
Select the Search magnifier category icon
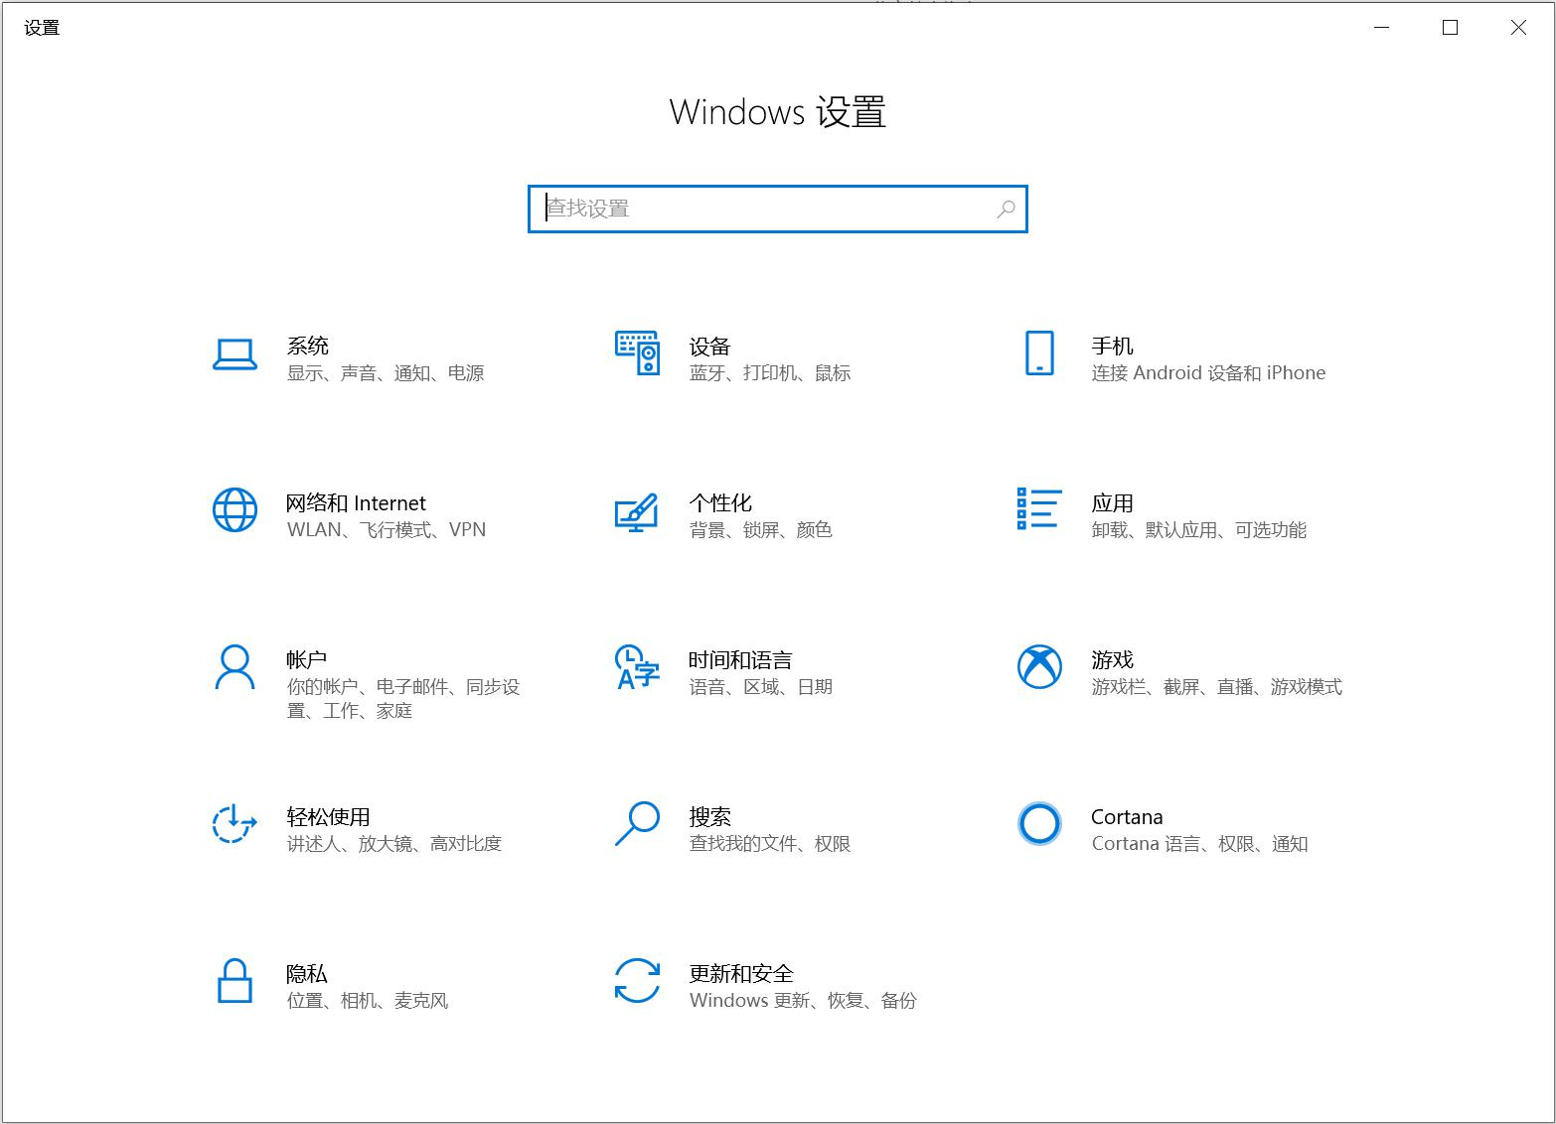point(637,824)
